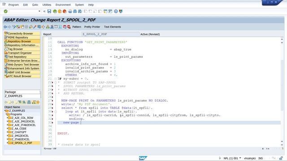This screenshot has height=161, width=287.
Task: Click the Activate magic wand icon
Action: (x=35, y=27)
